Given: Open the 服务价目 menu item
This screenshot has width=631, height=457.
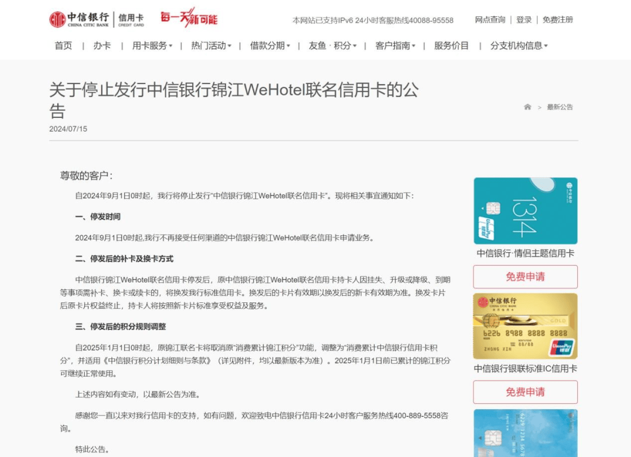Looking at the screenshot, I should pyautogui.click(x=451, y=46).
